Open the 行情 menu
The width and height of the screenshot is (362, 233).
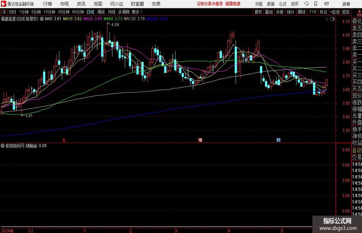48,4
